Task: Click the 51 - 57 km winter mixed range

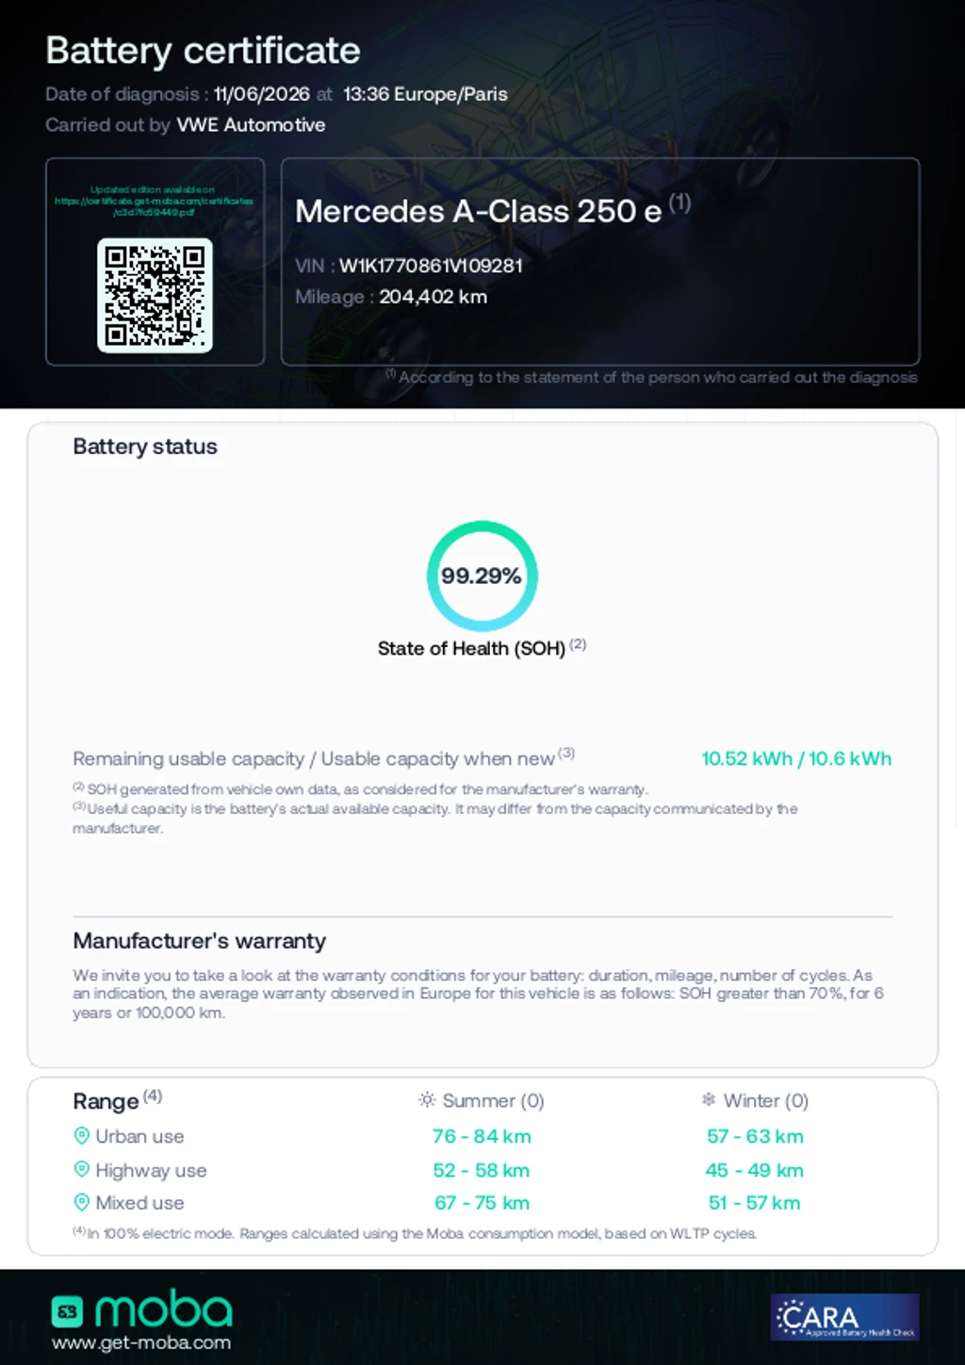Action: click(755, 1203)
